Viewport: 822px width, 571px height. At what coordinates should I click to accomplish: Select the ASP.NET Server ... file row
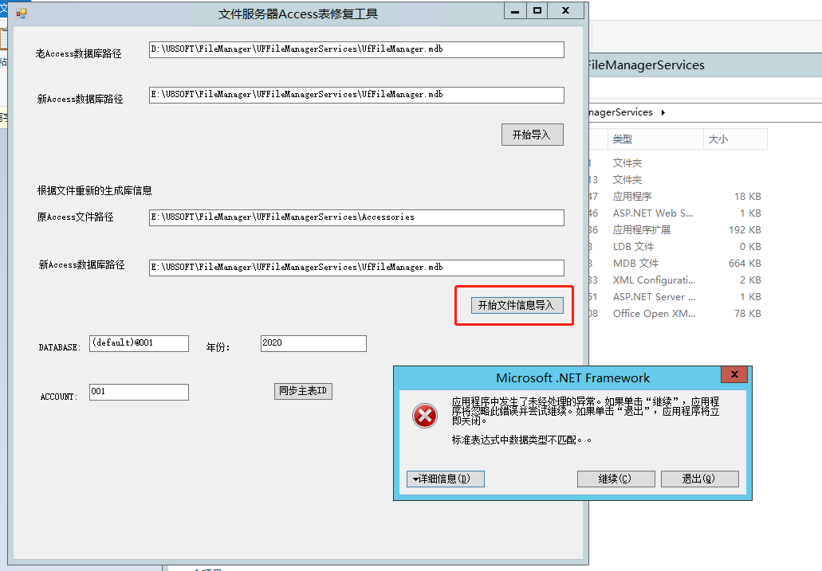[678, 297]
